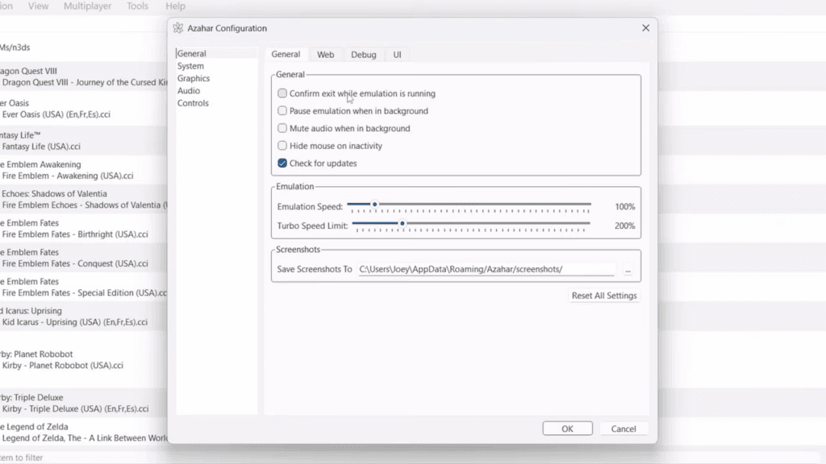Enable Hide mouse on inactivity
This screenshot has height=464, width=826.
282,145
